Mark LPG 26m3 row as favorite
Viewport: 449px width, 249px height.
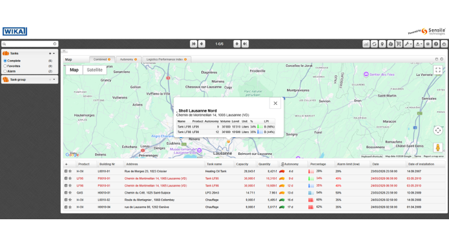tap(70, 193)
